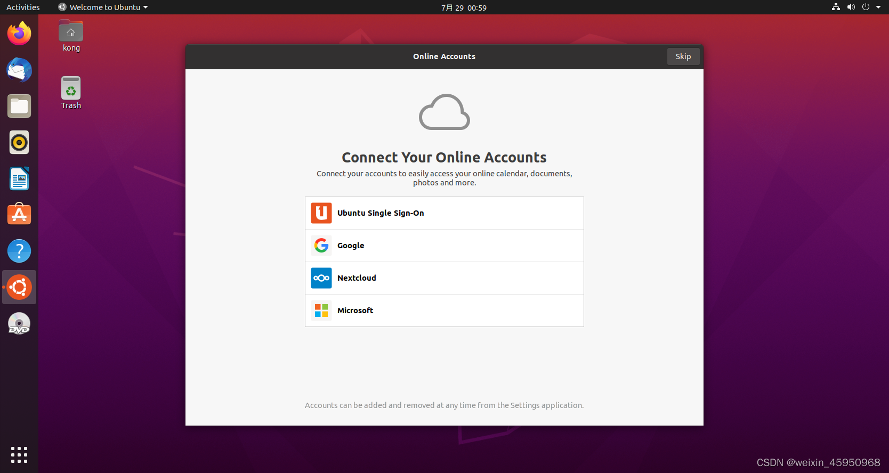Launch Rhythmbox music player
Image resolution: width=889 pixels, height=473 pixels.
tap(19, 142)
